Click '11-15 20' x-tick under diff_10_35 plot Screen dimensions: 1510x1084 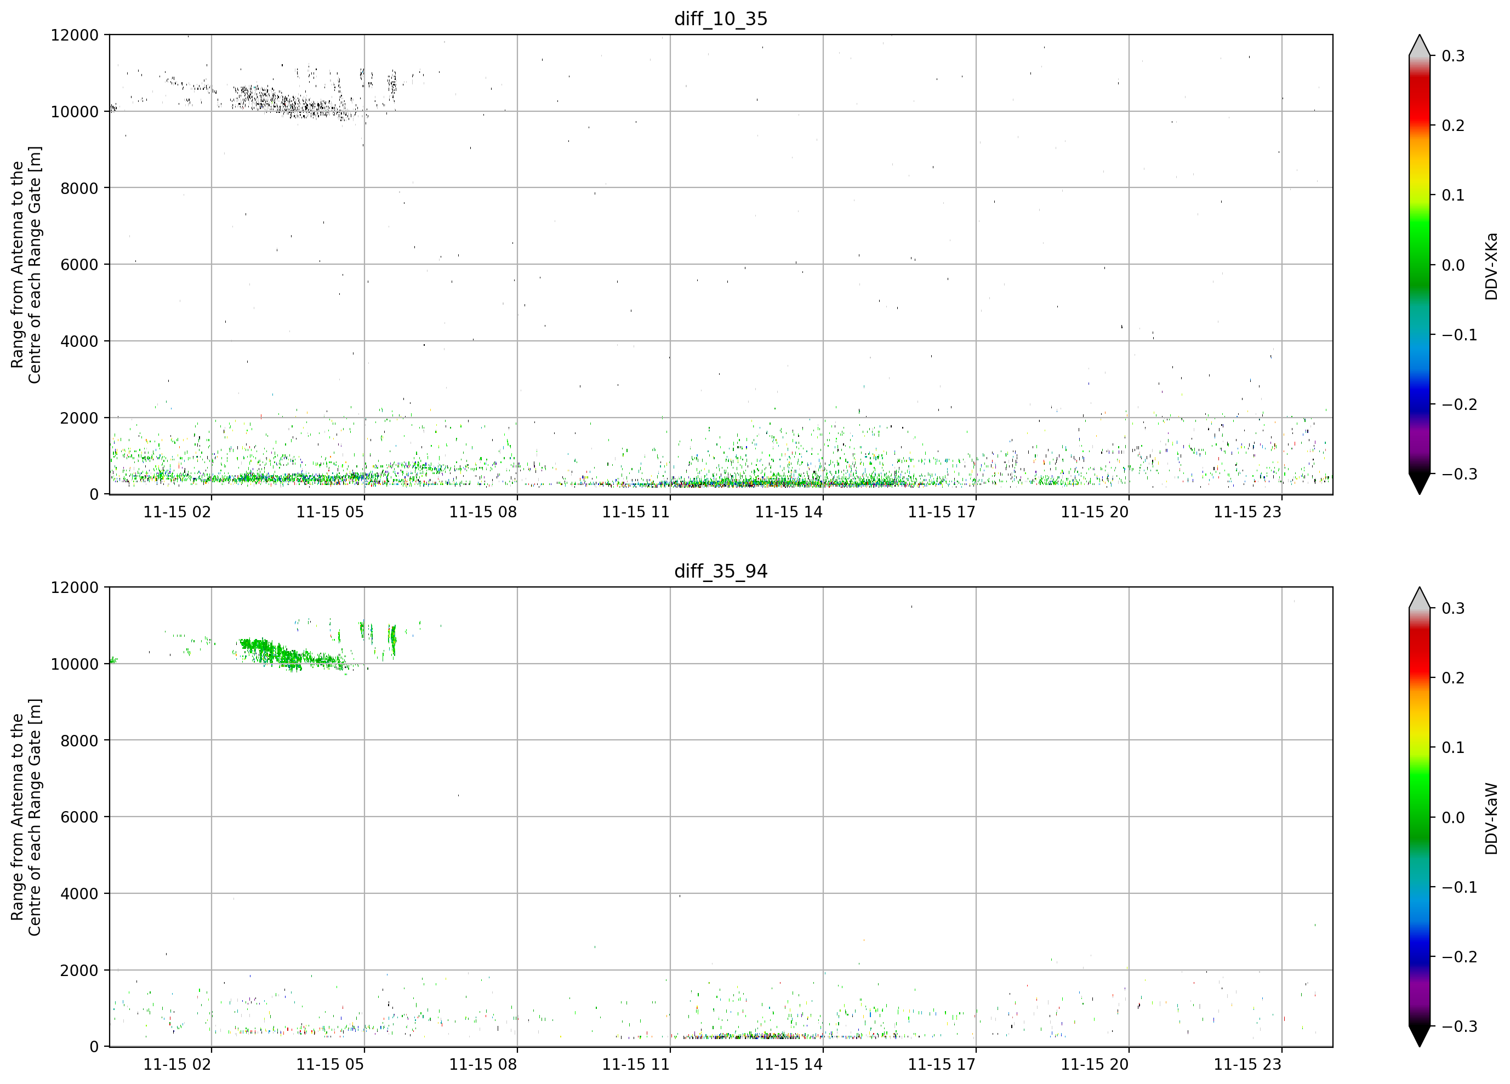pos(1095,512)
